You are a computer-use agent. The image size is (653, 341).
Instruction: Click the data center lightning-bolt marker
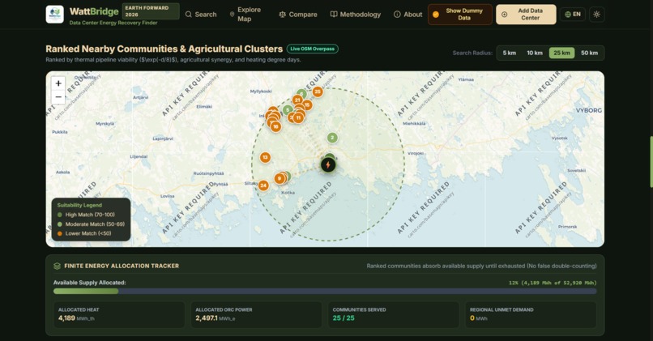pos(328,165)
